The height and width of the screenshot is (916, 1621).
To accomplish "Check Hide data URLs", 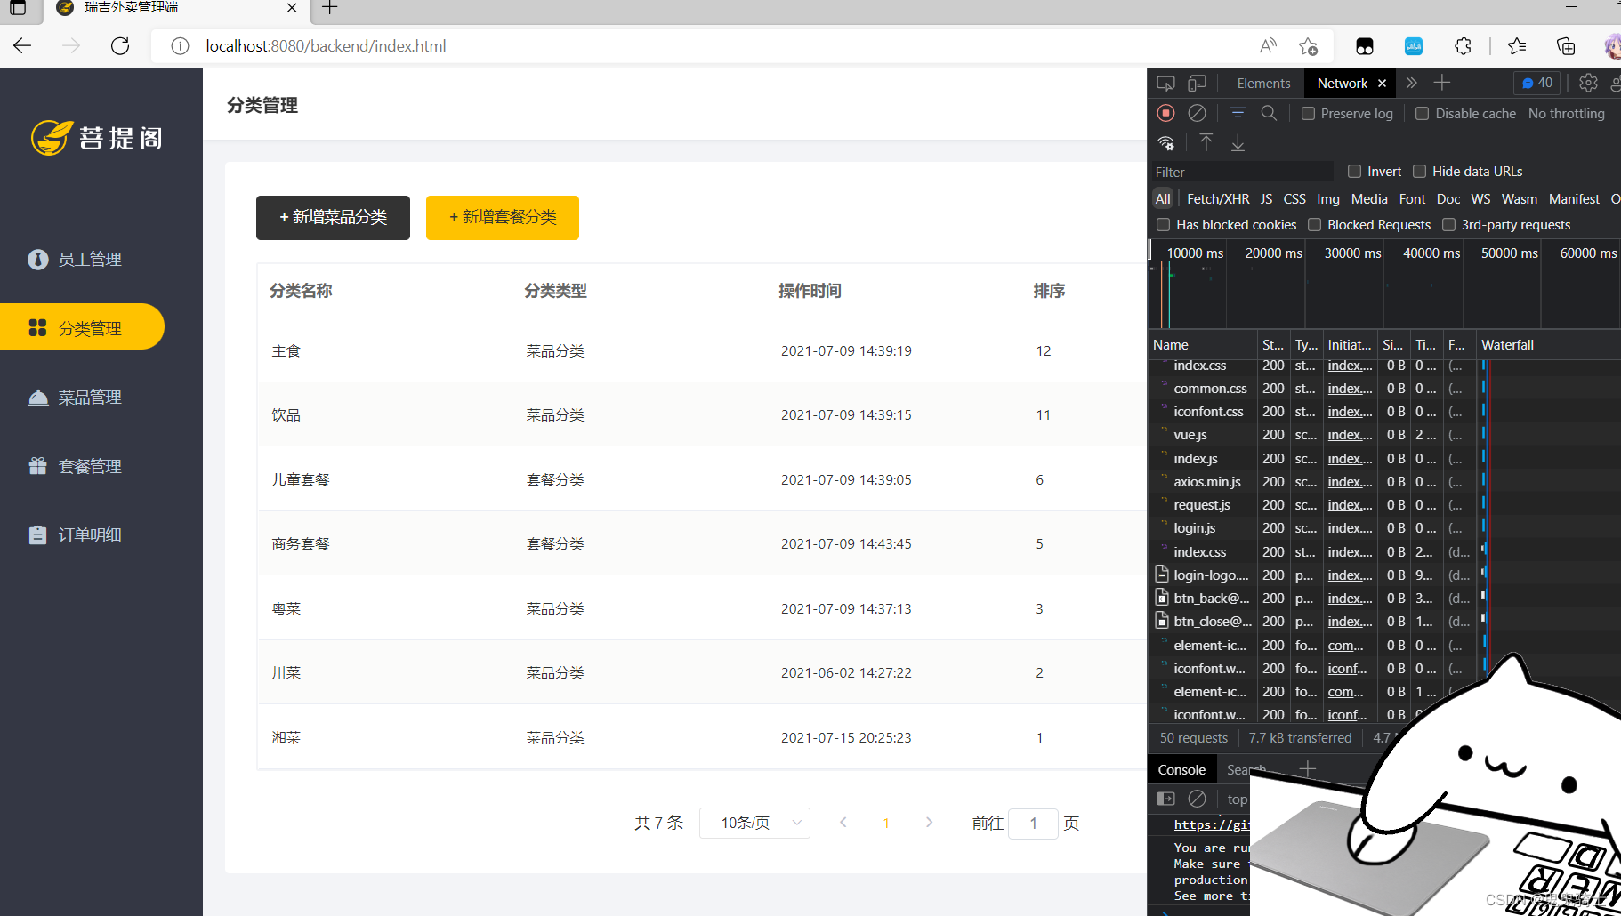I will pos(1419,172).
